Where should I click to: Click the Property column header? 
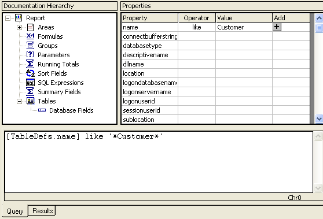150,18
